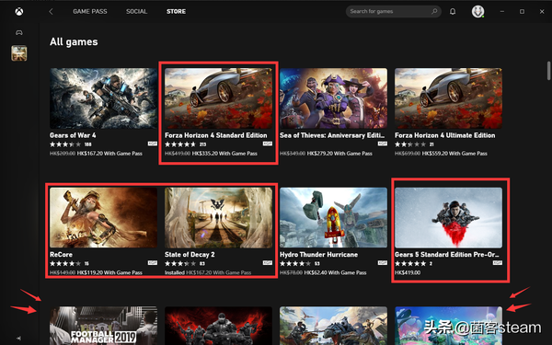Open Hydro Thunder Hurricane thumbnail

333,217
